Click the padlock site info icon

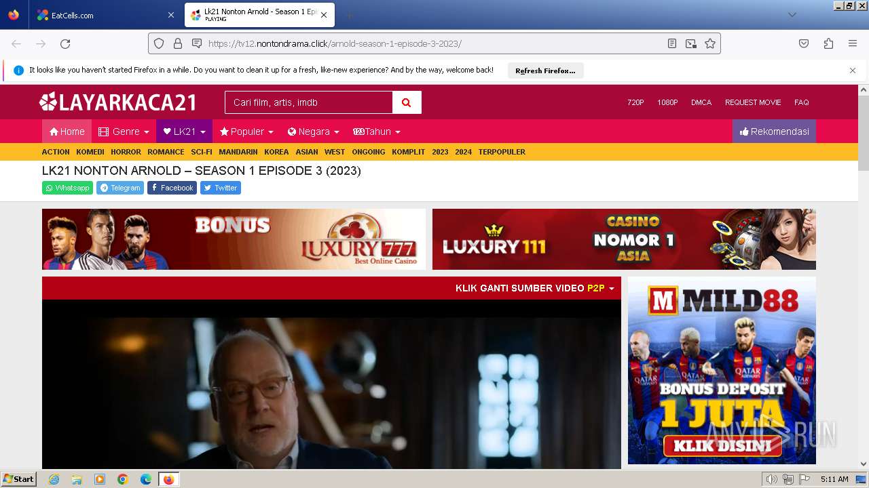pos(178,43)
